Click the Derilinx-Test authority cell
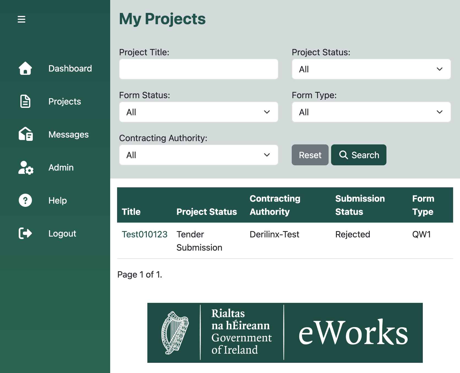The width and height of the screenshot is (460, 373). pyautogui.click(x=274, y=234)
